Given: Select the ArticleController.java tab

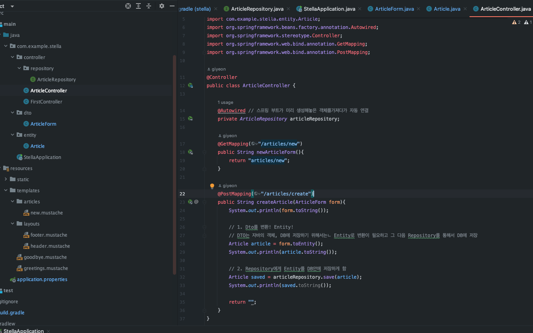Looking at the screenshot, I should pos(502,9).
